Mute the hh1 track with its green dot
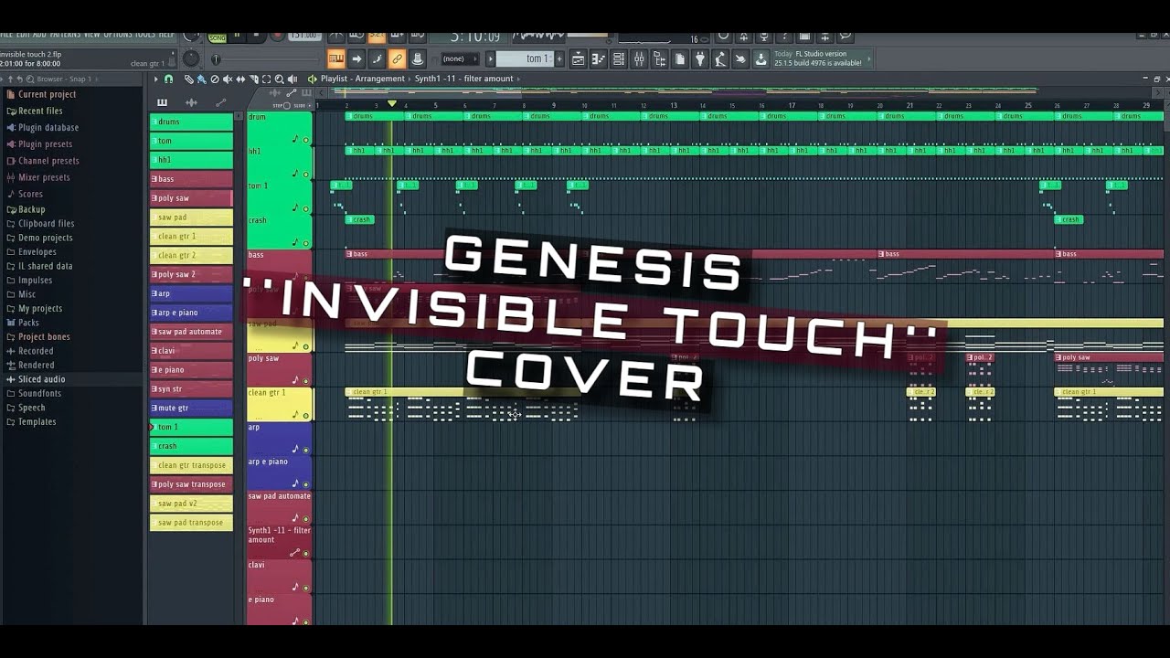 (306, 175)
